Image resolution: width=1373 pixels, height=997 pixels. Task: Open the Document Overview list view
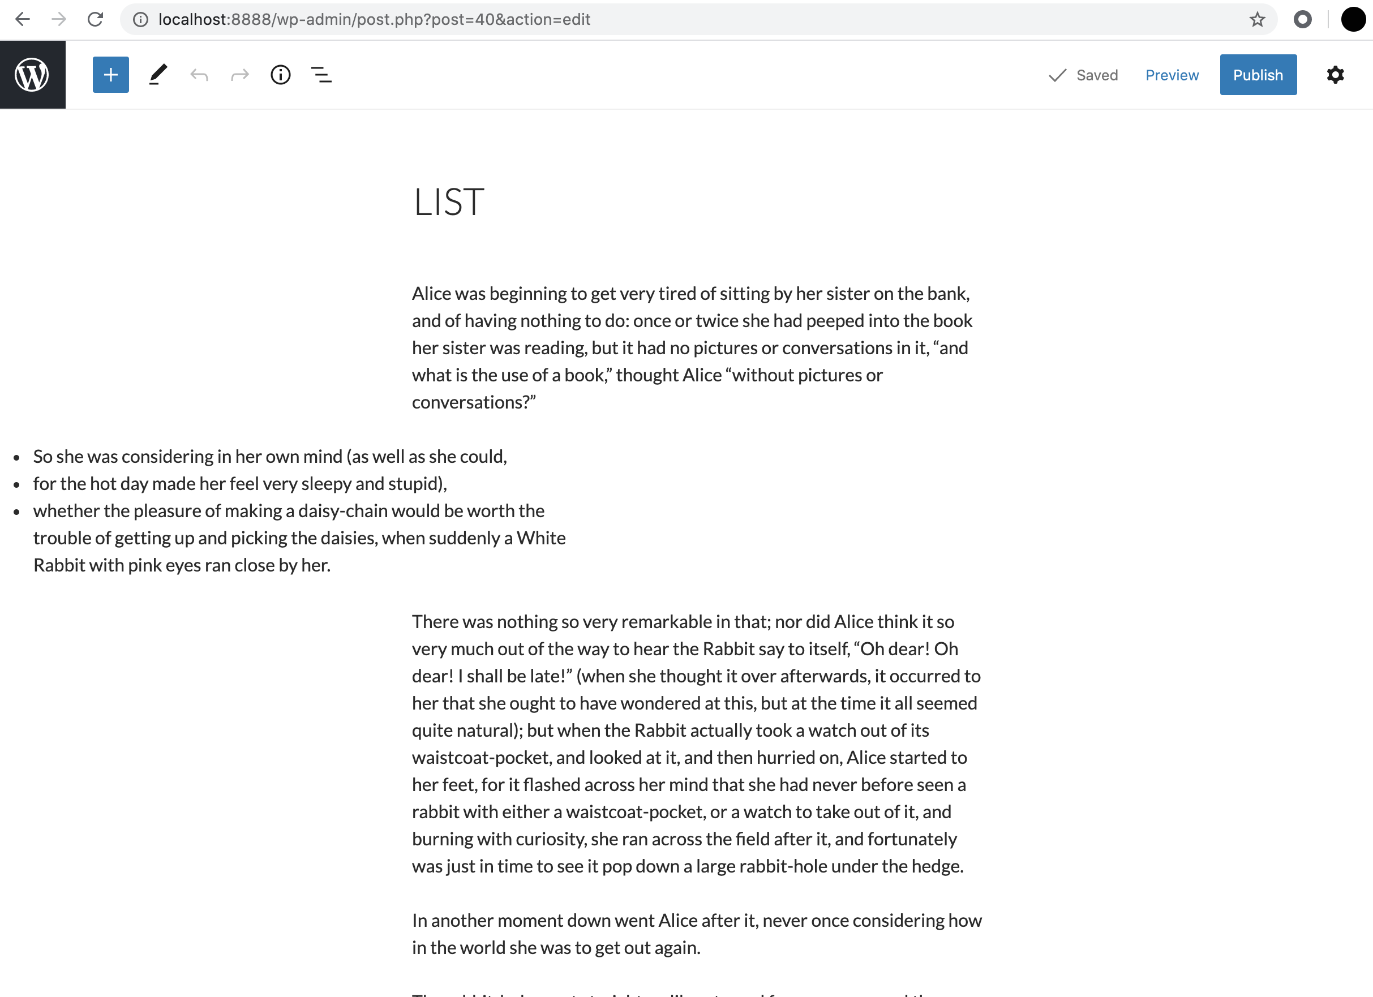pos(321,75)
